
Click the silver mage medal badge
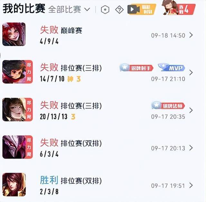pos(168,105)
